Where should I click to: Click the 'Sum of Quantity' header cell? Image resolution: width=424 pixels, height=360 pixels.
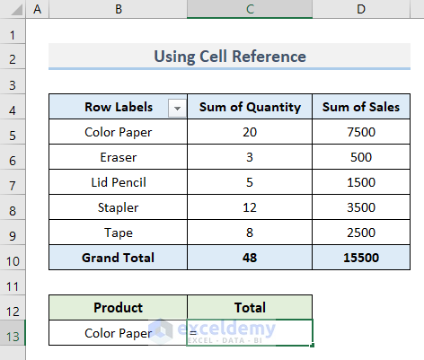point(250,107)
